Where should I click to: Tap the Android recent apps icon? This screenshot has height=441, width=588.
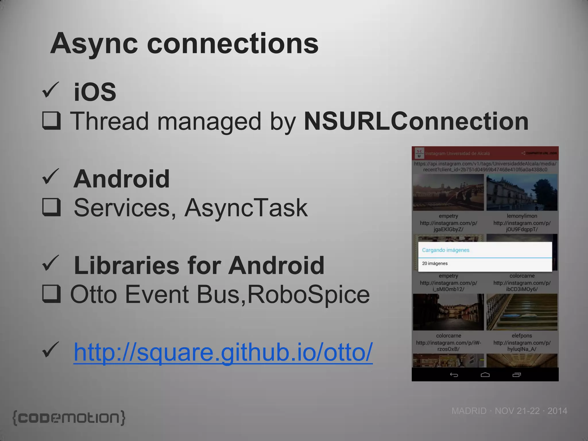(517, 375)
